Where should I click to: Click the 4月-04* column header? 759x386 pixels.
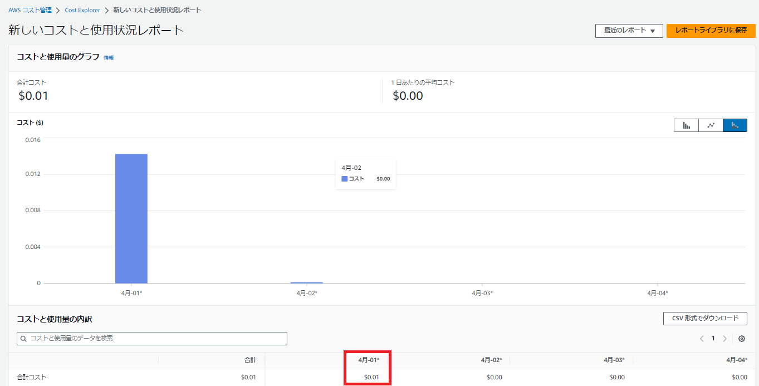tap(736, 360)
